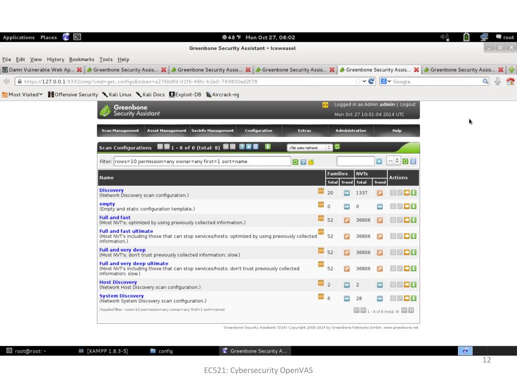Image resolution: width=517 pixels, height=388 pixels.
Task: Open Places menu in top panel
Action: point(48,37)
